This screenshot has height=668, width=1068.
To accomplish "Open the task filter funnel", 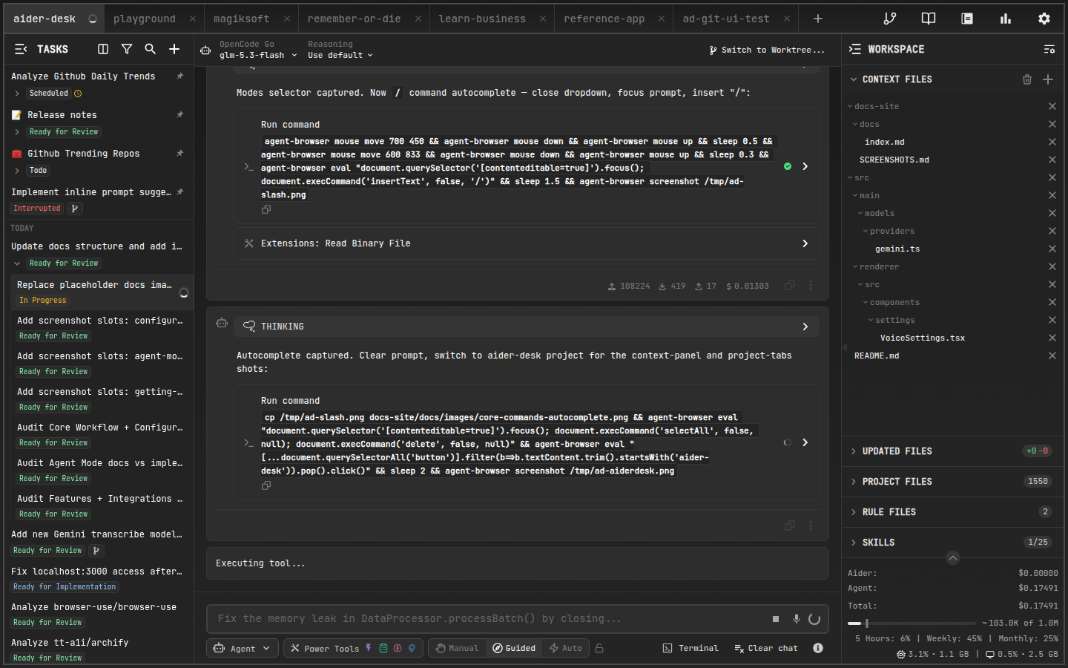I will coord(127,49).
